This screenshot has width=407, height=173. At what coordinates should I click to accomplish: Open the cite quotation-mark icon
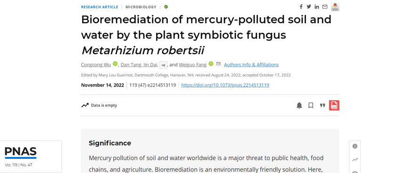click(x=322, y=105)
